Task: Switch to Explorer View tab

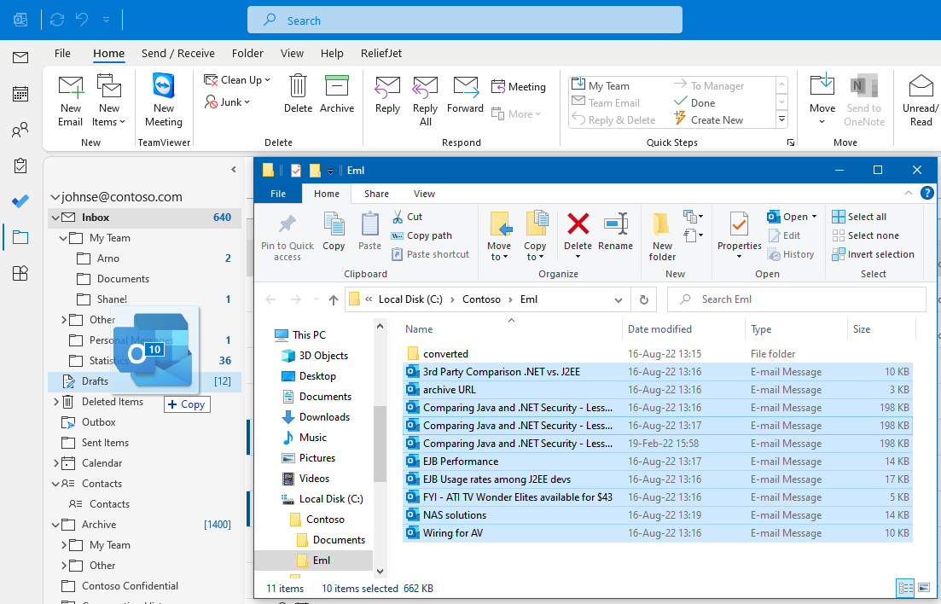Action: (x=424, y=194)
